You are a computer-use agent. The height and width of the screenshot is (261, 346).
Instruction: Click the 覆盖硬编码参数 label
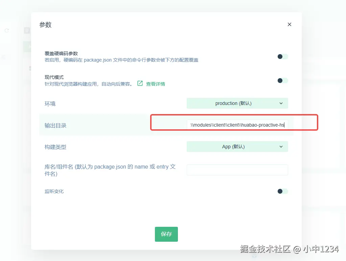tap(61, 53)
